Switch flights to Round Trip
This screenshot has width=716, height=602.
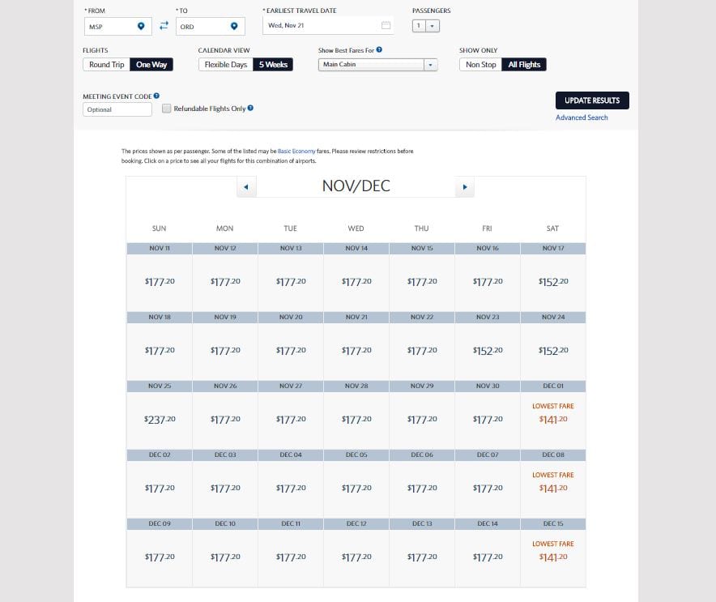click(x=105, y=64)
